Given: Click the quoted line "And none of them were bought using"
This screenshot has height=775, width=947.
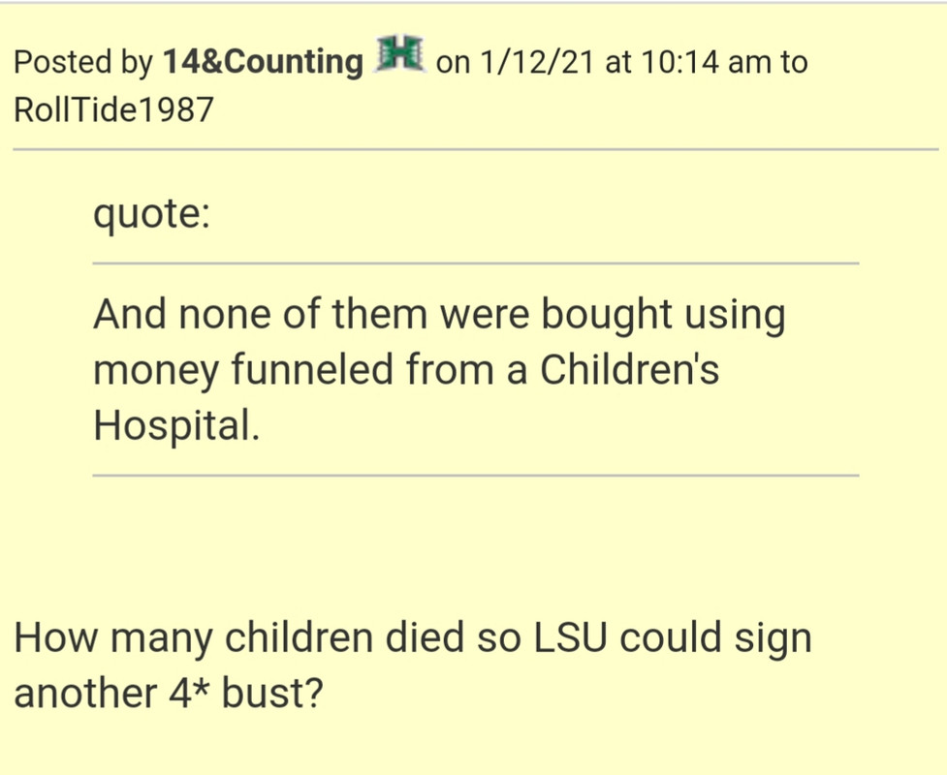Looking at the screenshot, I should point(439,315).
